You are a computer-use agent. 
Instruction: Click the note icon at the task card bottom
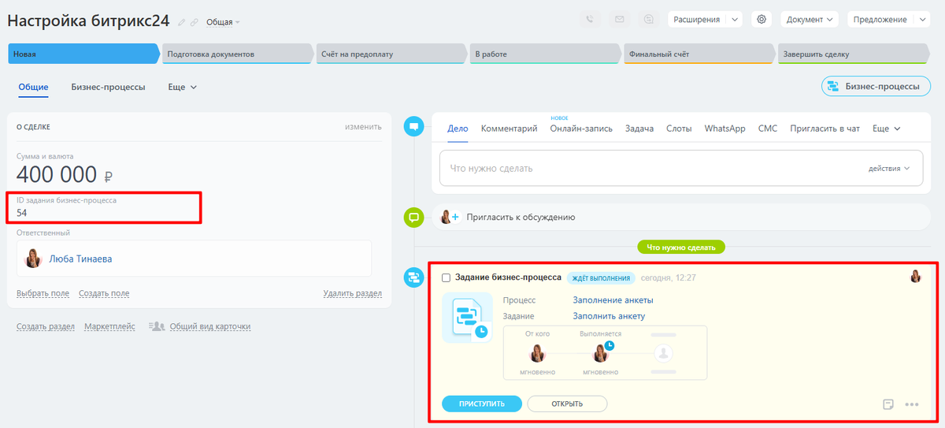[888, 404]
